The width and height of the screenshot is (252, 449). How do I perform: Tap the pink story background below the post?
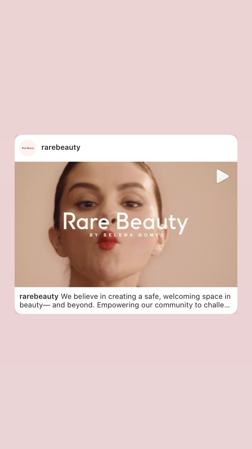(126, 381)
